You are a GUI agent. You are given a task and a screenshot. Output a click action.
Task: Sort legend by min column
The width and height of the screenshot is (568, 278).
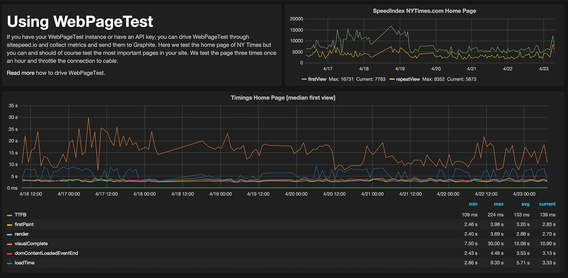coord(473,204)
